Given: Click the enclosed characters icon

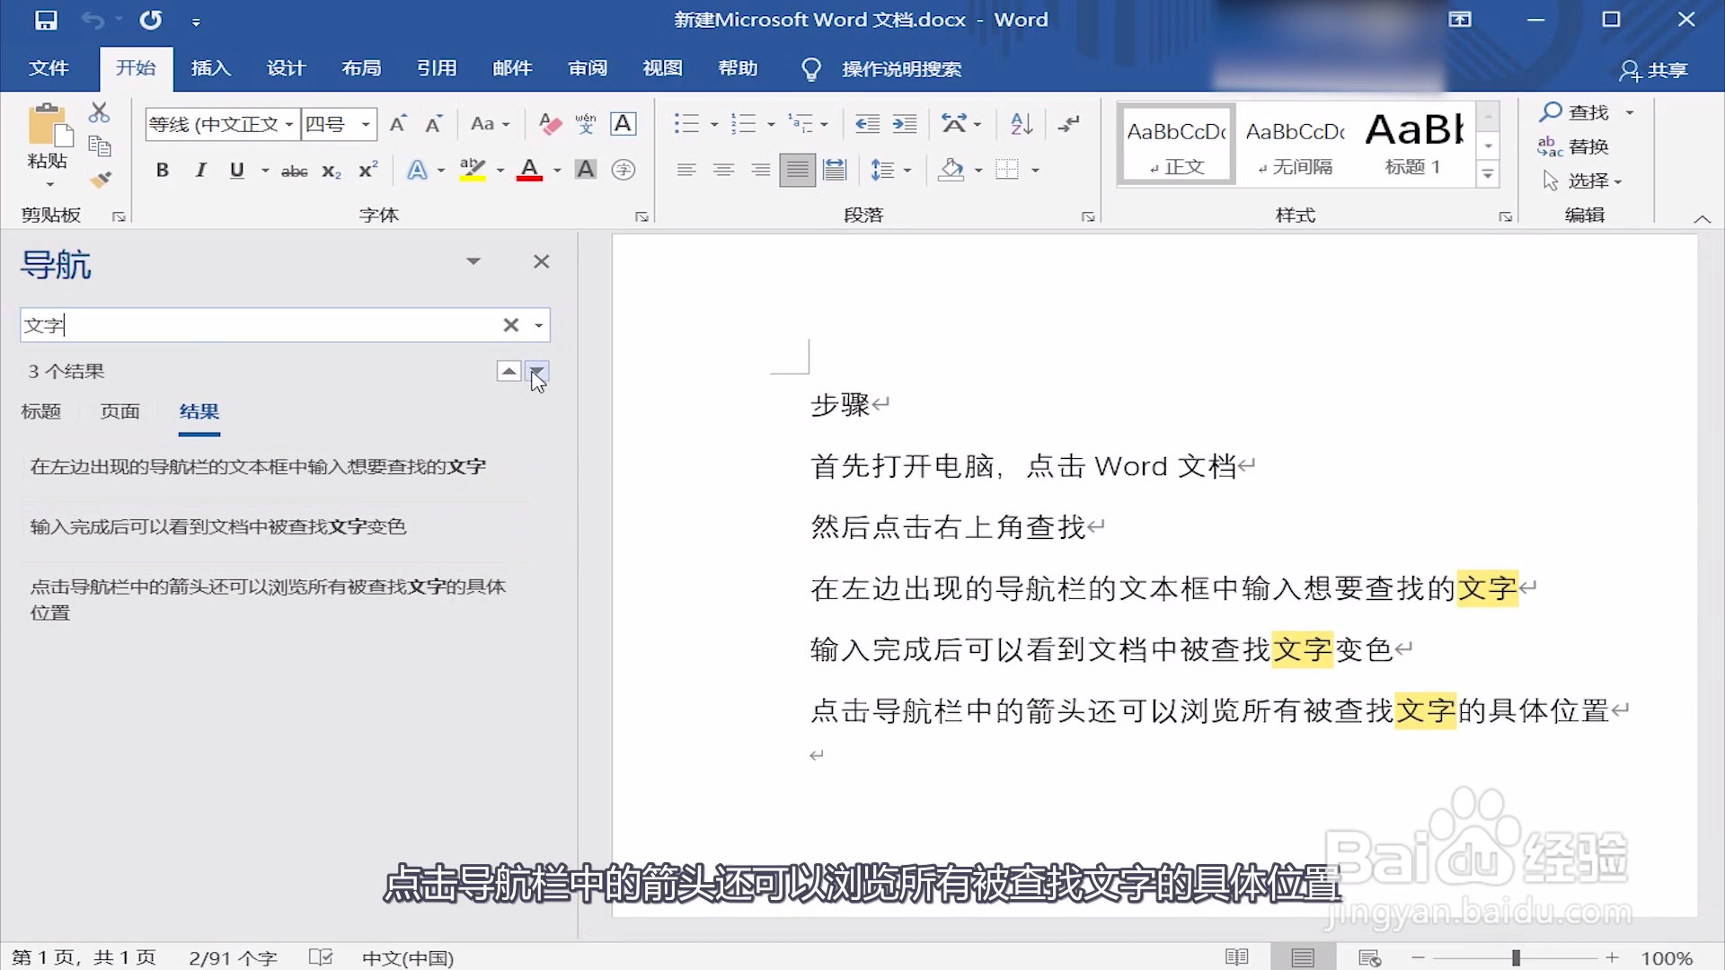Looking at the screenshot, I should click(623, 170).
